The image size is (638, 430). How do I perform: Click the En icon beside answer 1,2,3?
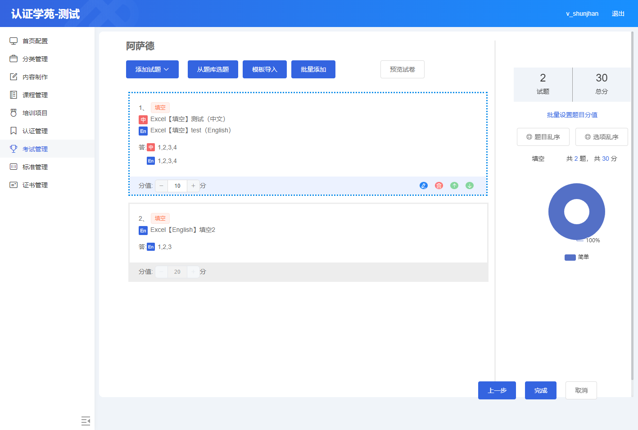click(x=151, y=247)
